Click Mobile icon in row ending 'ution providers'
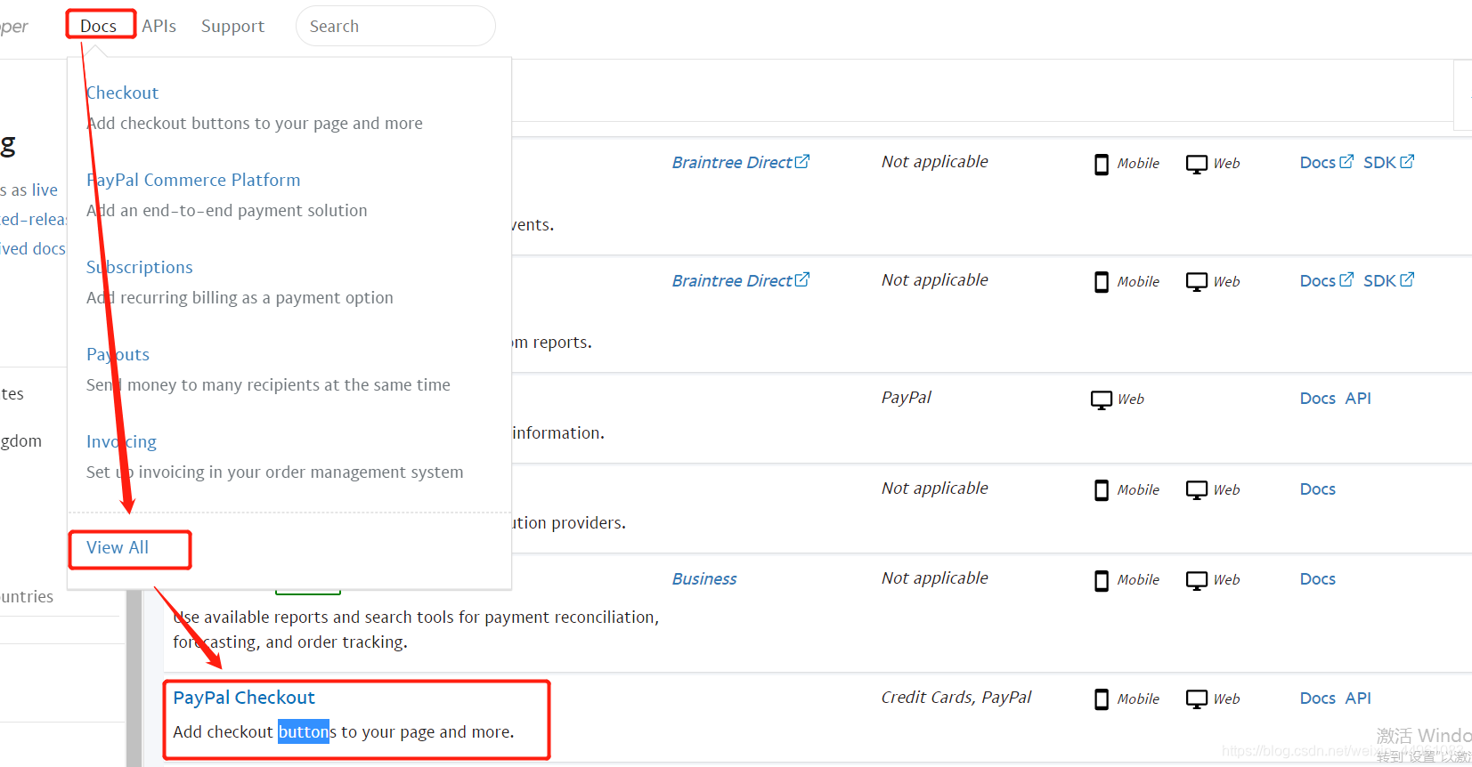 (x=1102, y=490)
